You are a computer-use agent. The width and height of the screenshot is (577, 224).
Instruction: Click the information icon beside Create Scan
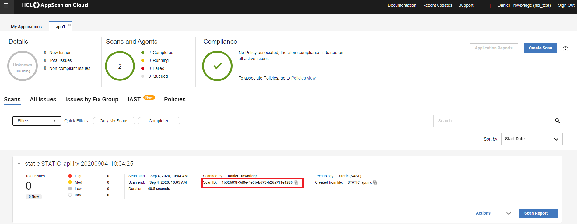565,49
